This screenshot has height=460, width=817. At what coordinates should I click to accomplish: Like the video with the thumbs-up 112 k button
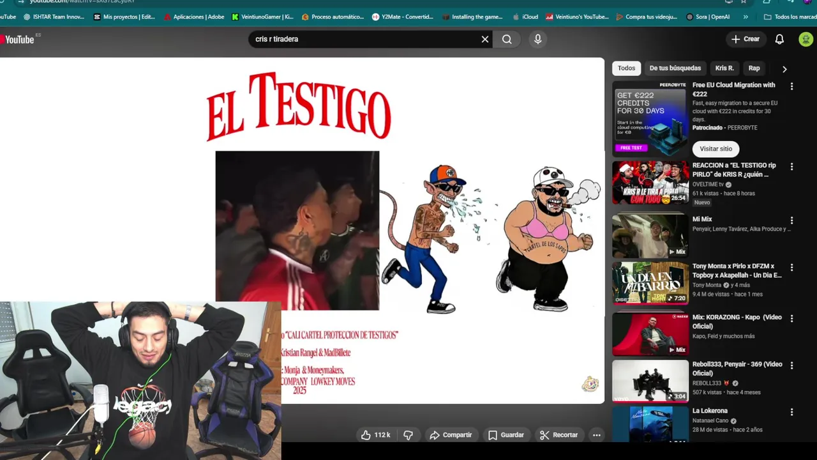(x=376, y=435)
